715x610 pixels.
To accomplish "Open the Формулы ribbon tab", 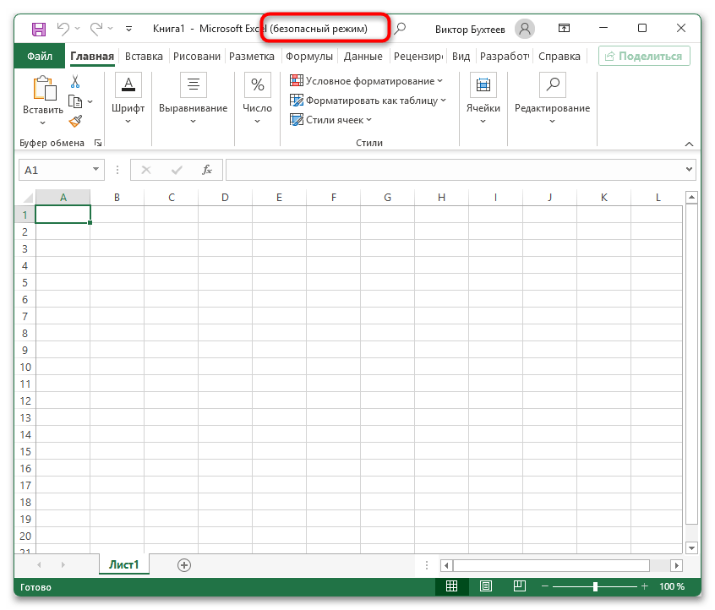I will point(309,57).
